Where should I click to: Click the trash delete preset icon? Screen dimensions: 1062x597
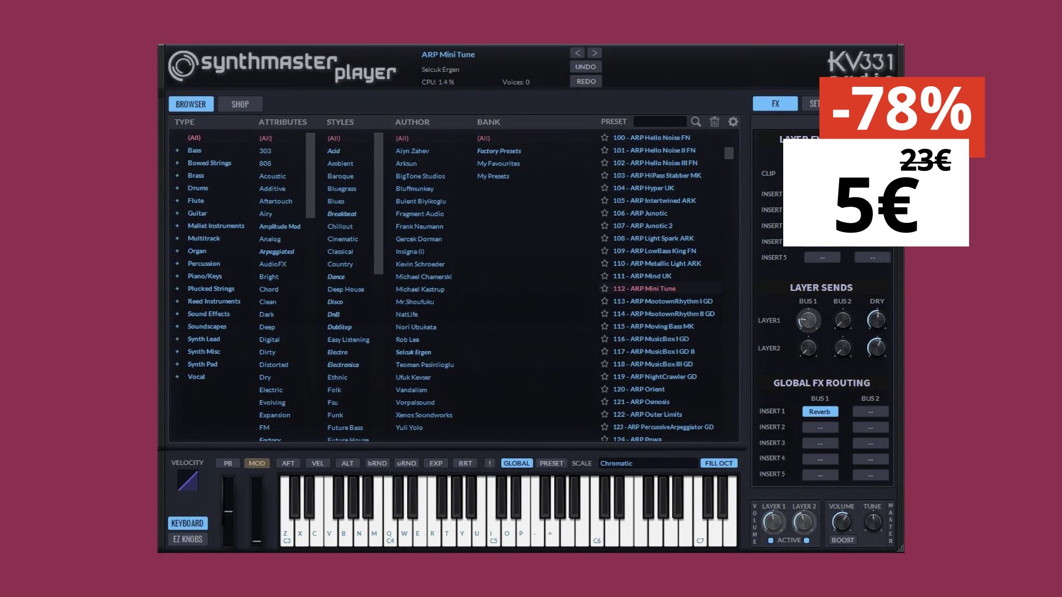[715, 122]
